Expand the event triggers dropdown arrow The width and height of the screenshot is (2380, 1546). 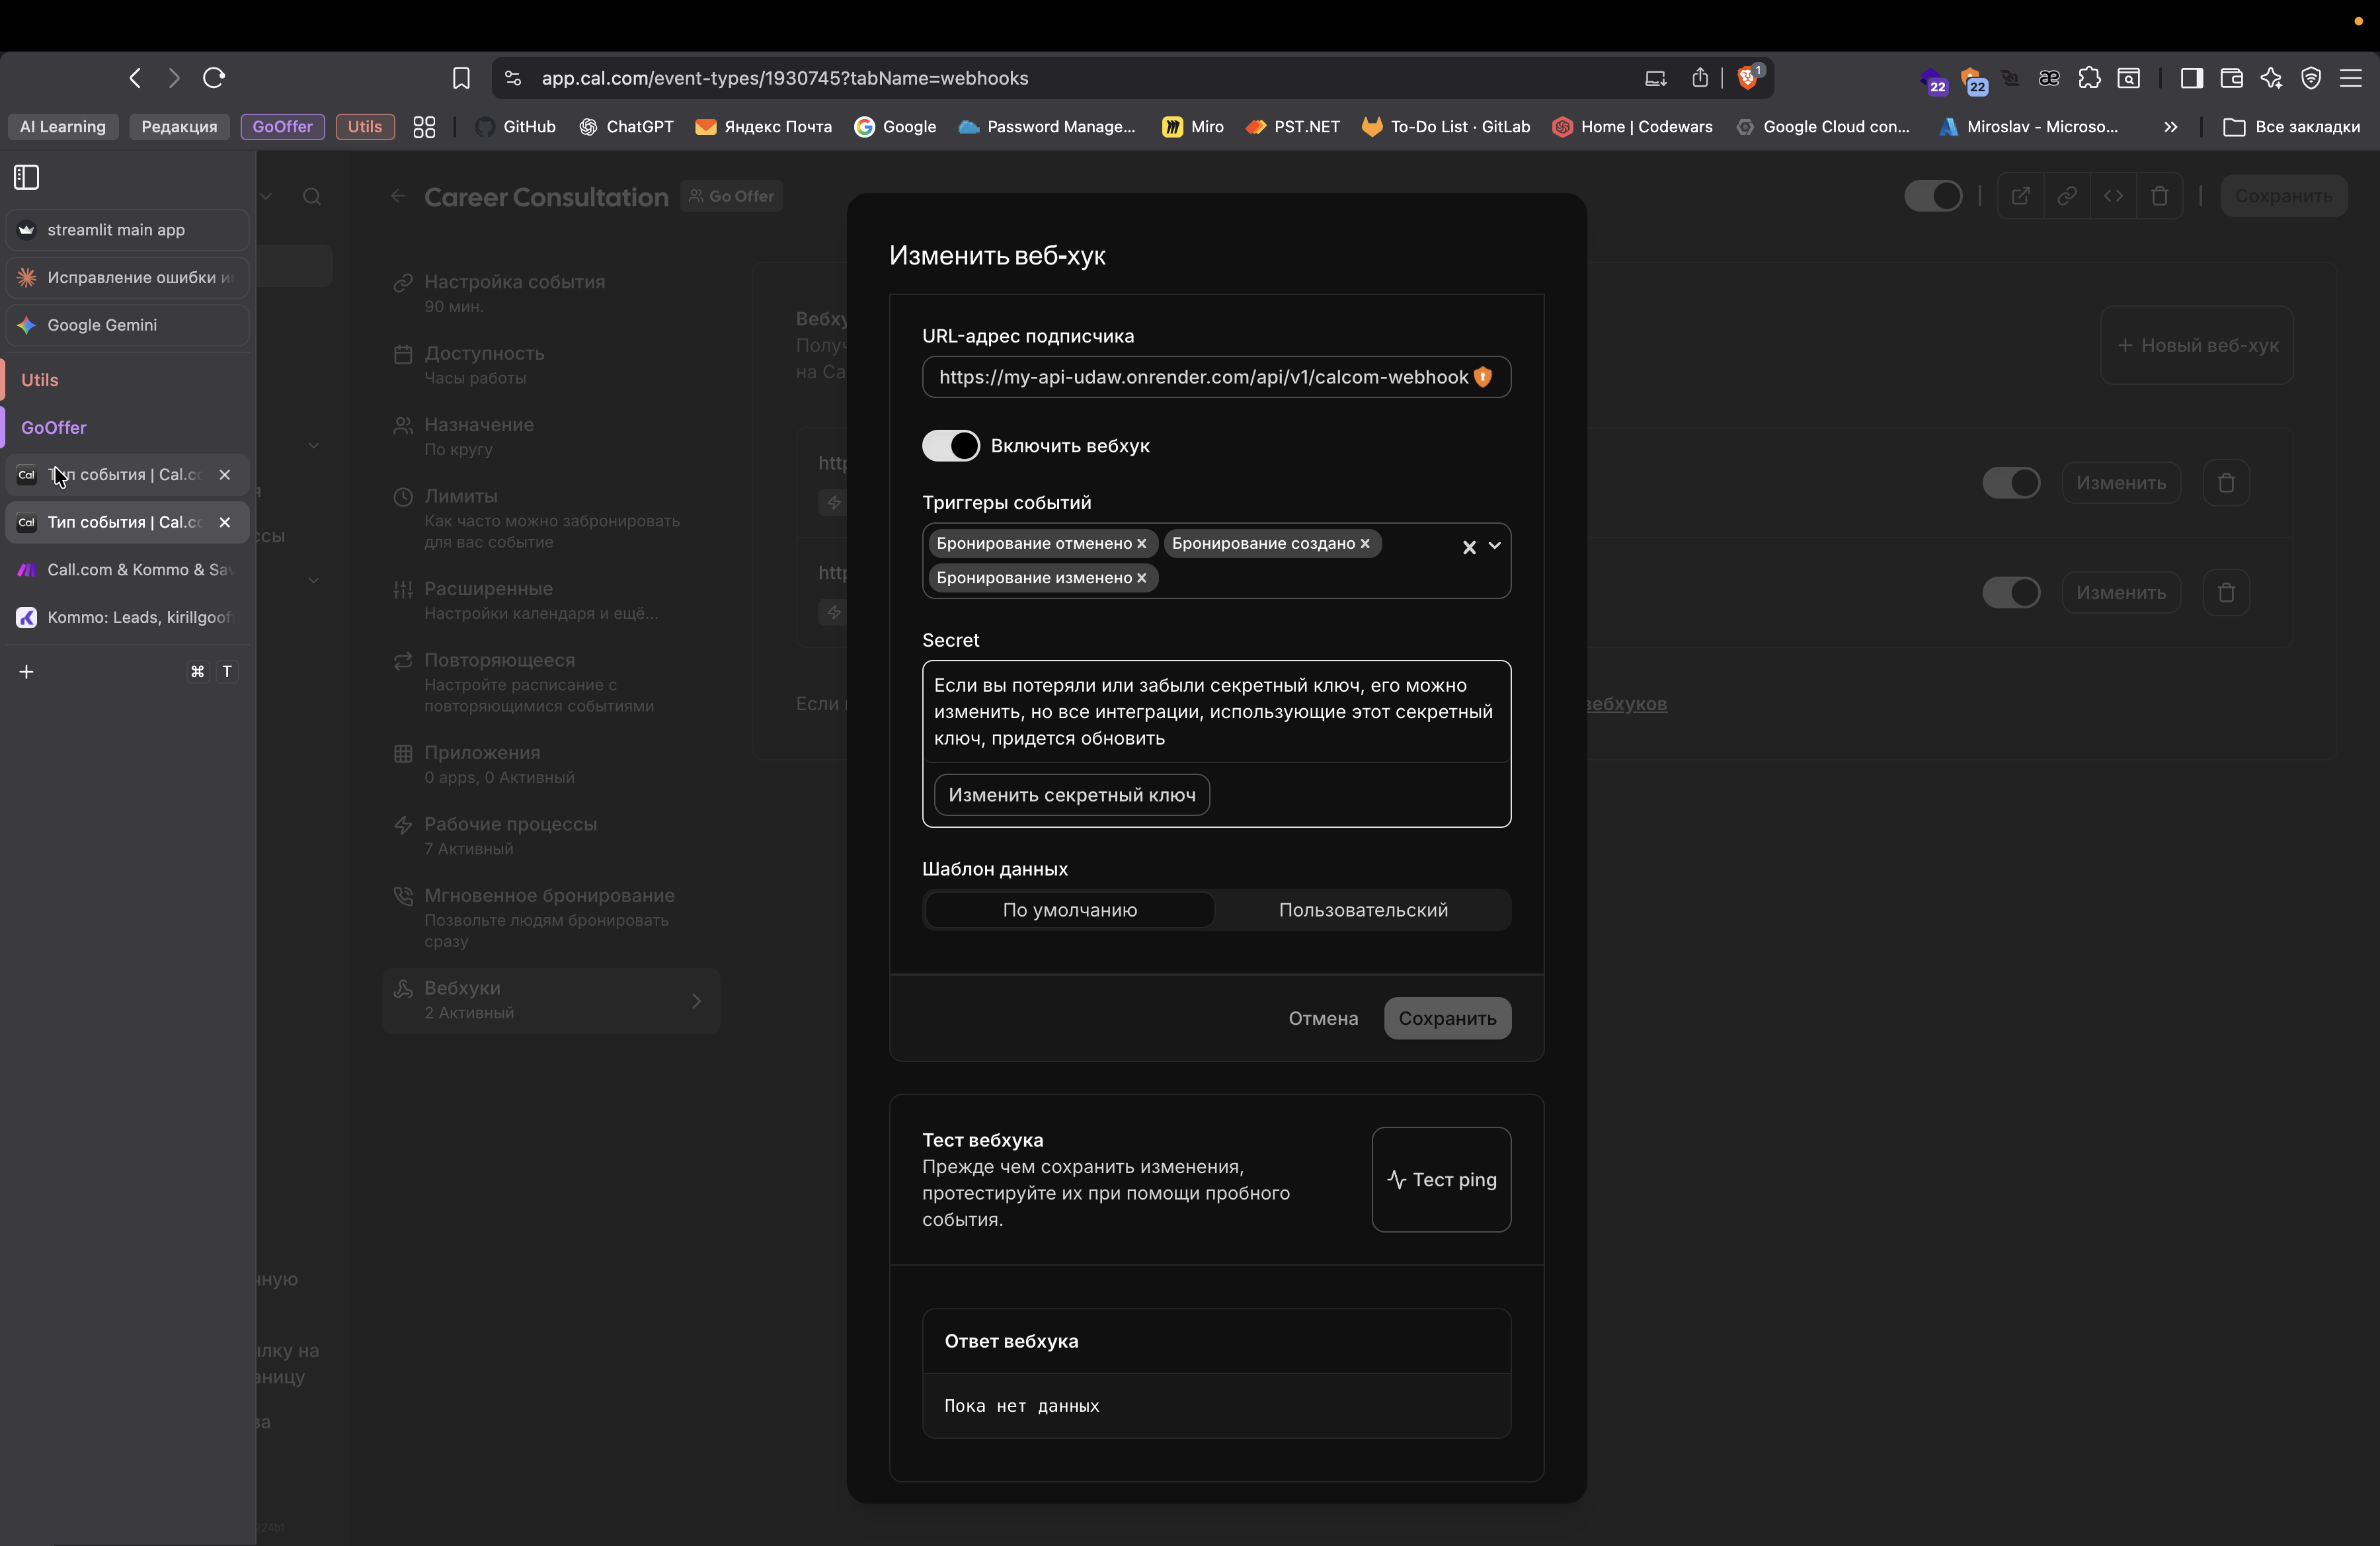1495,546
